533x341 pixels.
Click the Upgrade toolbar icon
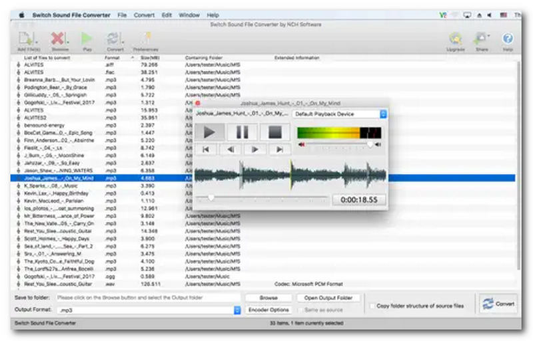pos(456,41)
